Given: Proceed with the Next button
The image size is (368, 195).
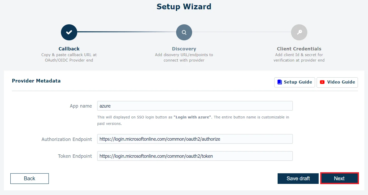Looking at the screenshot, I should (339, 178).
